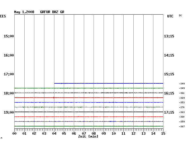Image resolution: width=186 pixels, height=141 pixels.
Task: Click the 13:15 UTC time label
Action: [x=169, y=36]
